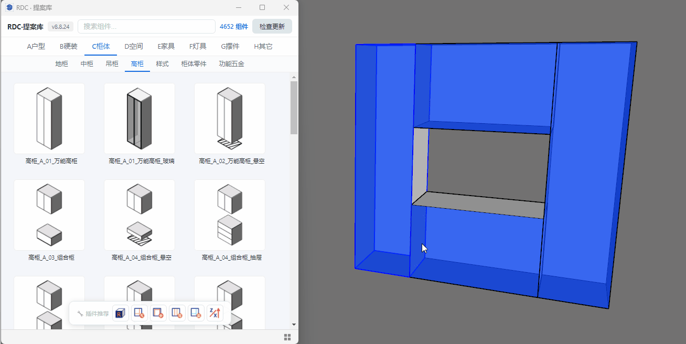Switch to the D空间 tab
Image resolution: width=686 pixels, height=344 pixels.
pos(134,46)
